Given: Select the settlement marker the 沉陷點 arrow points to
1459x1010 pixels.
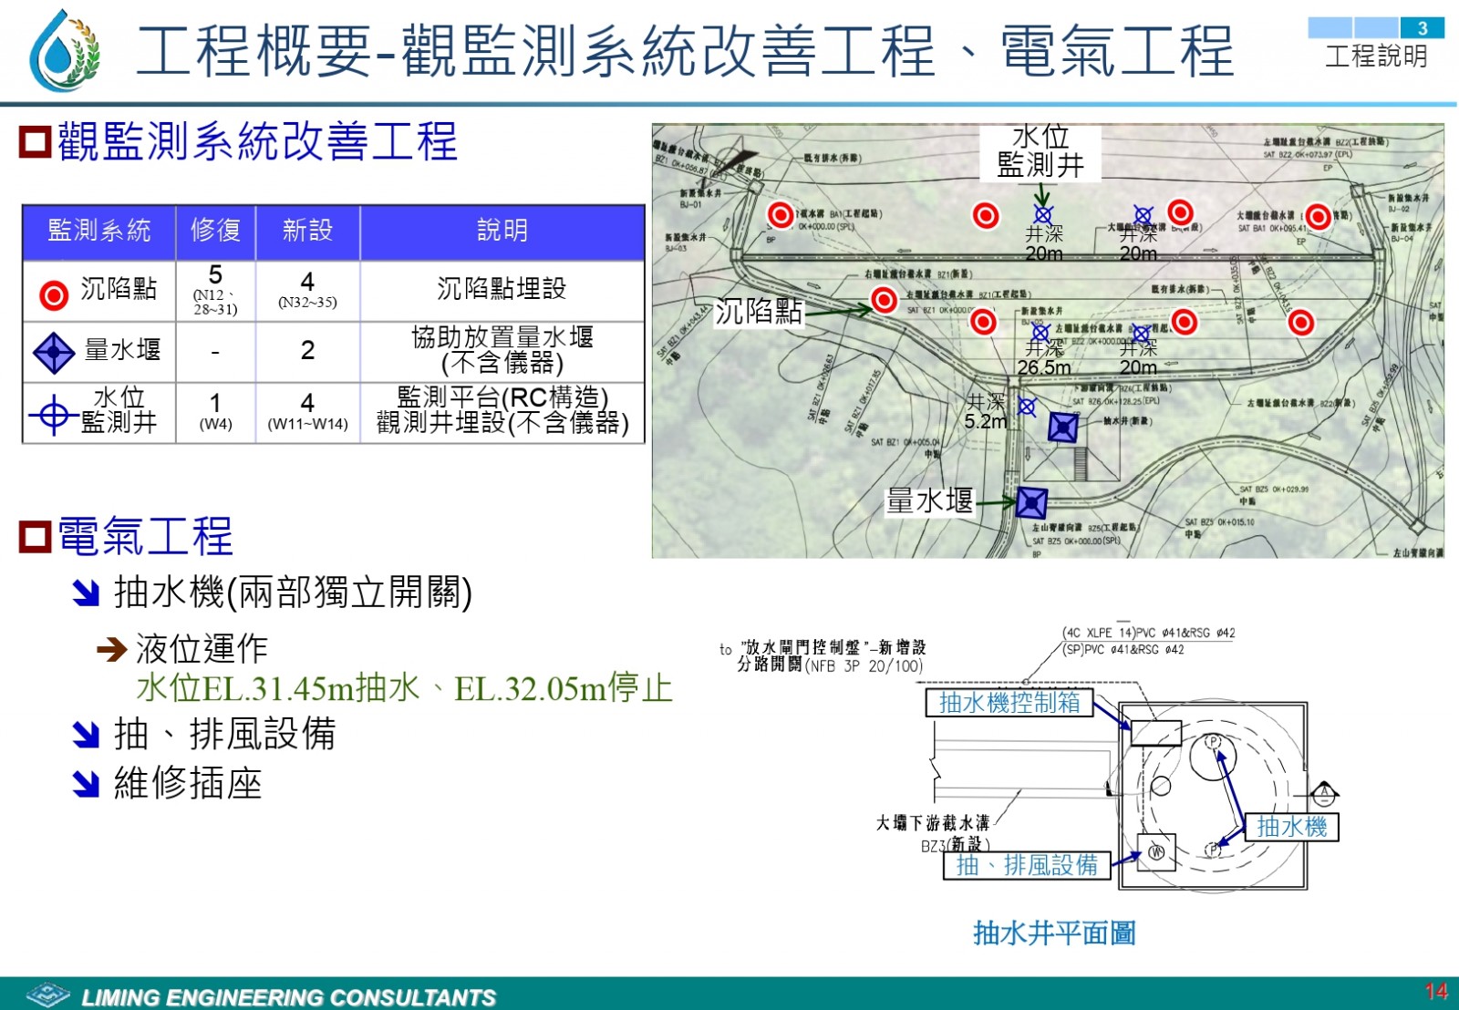Looking at the screenshot, I should (883, 299).
